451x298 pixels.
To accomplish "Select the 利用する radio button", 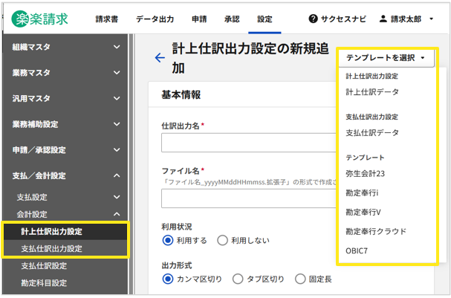I will (168, 241).
